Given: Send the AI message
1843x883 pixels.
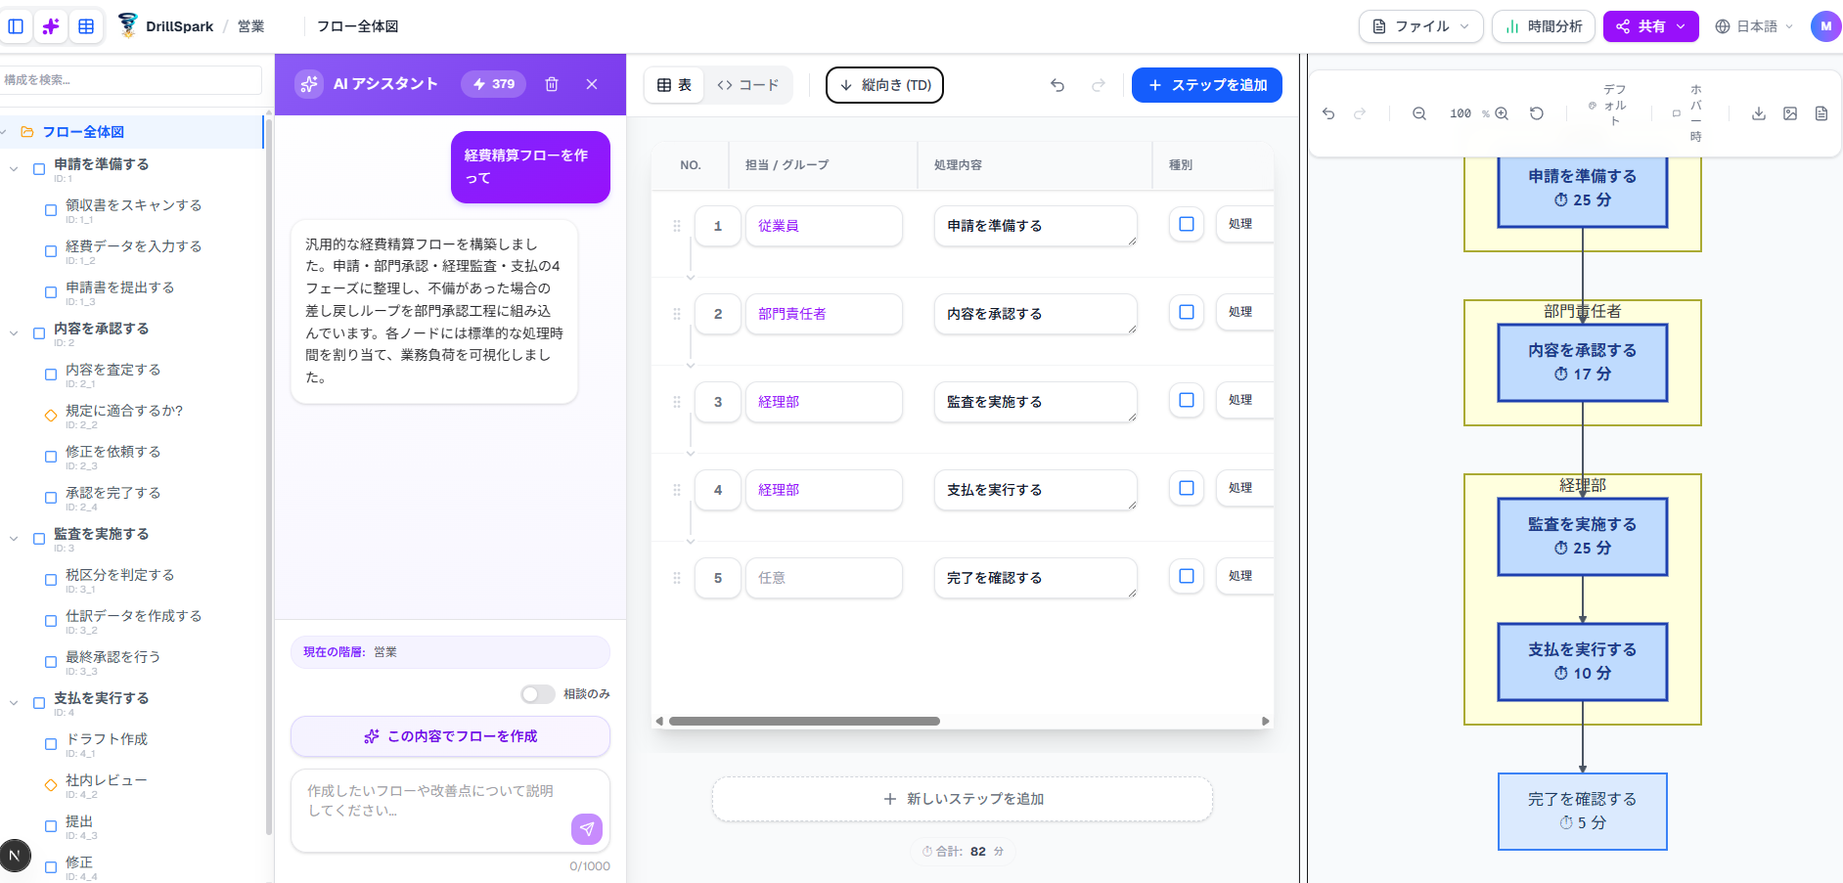Looking at the screenshot, I should (x=586, y=828).
